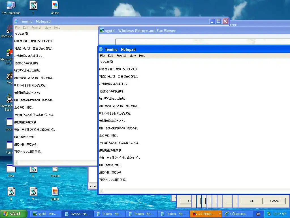The width and height of the screenshot is (290, 218).
Task: Open the y0001 desktop icon
Action: 55,194
